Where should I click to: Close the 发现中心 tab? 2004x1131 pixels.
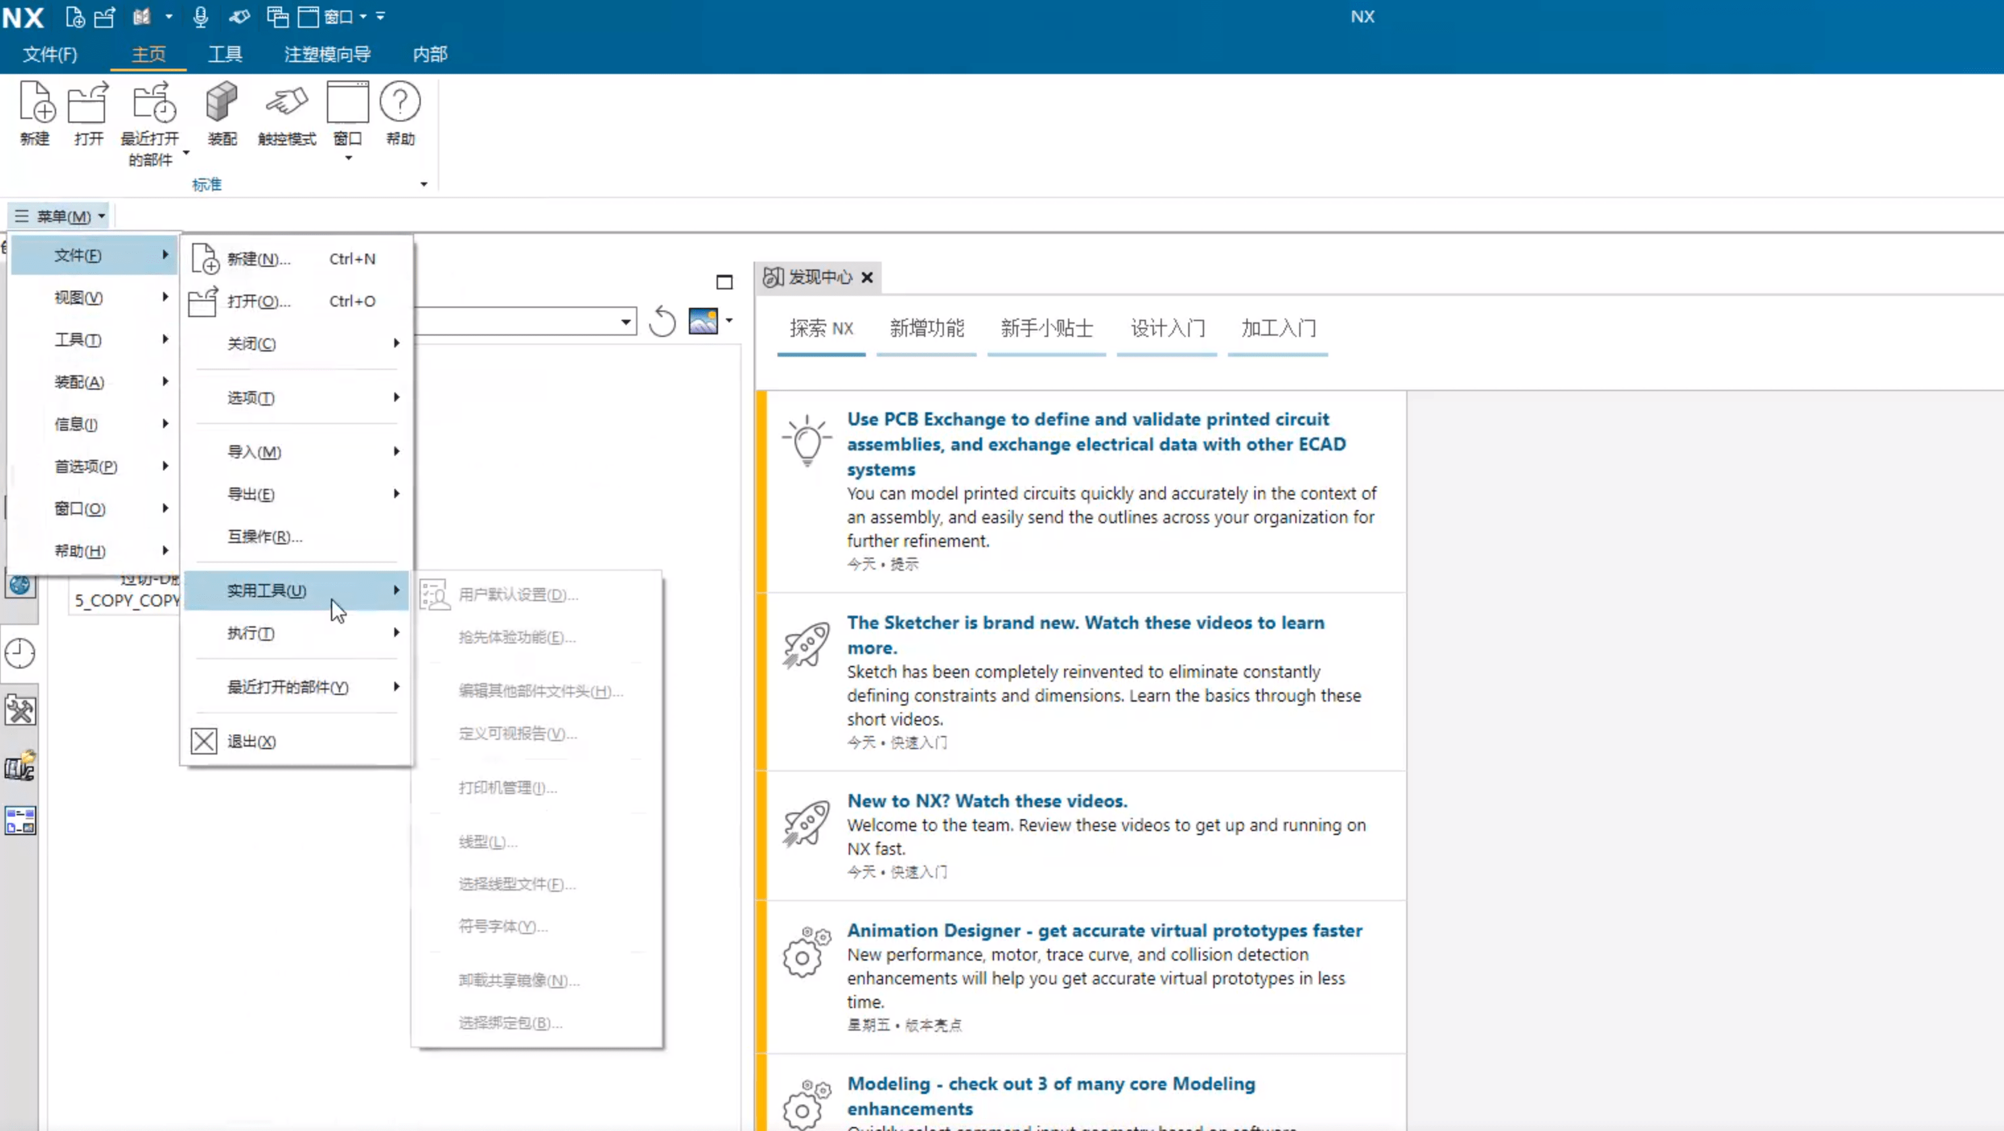click(867, 277)
